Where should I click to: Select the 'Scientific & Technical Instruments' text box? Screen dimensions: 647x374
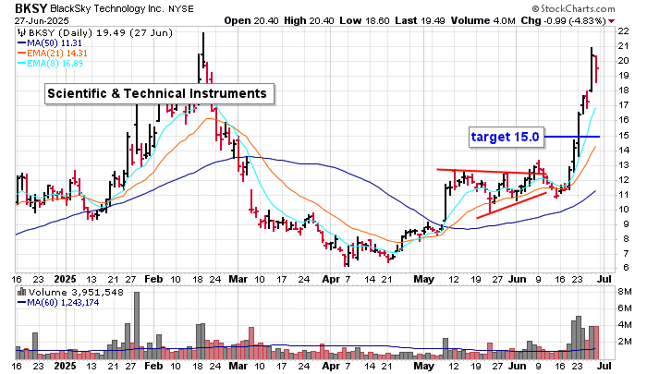(157, 93)
